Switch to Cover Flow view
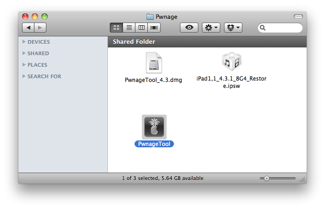Image resolution: width=325 pixels, height=209 pixels. [154, 28]
